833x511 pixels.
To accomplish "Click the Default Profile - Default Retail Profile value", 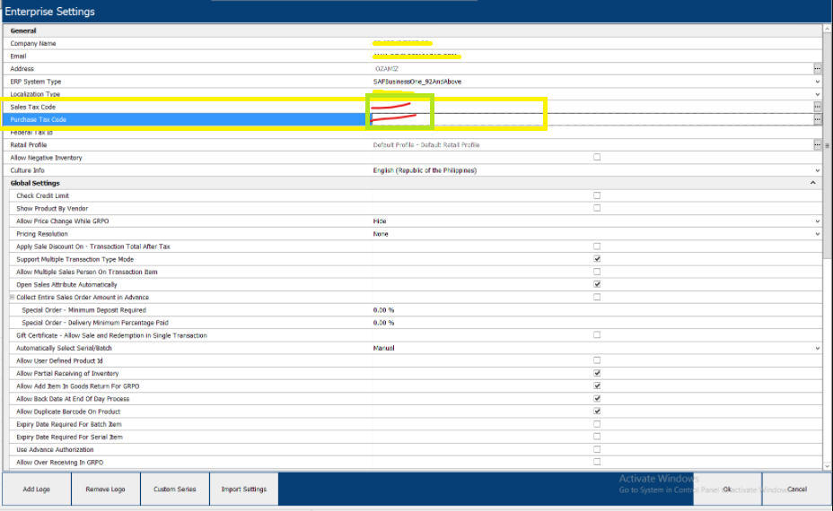I will [x=426, y=145].
